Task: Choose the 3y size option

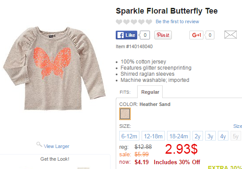Action: tap(210, 136)
